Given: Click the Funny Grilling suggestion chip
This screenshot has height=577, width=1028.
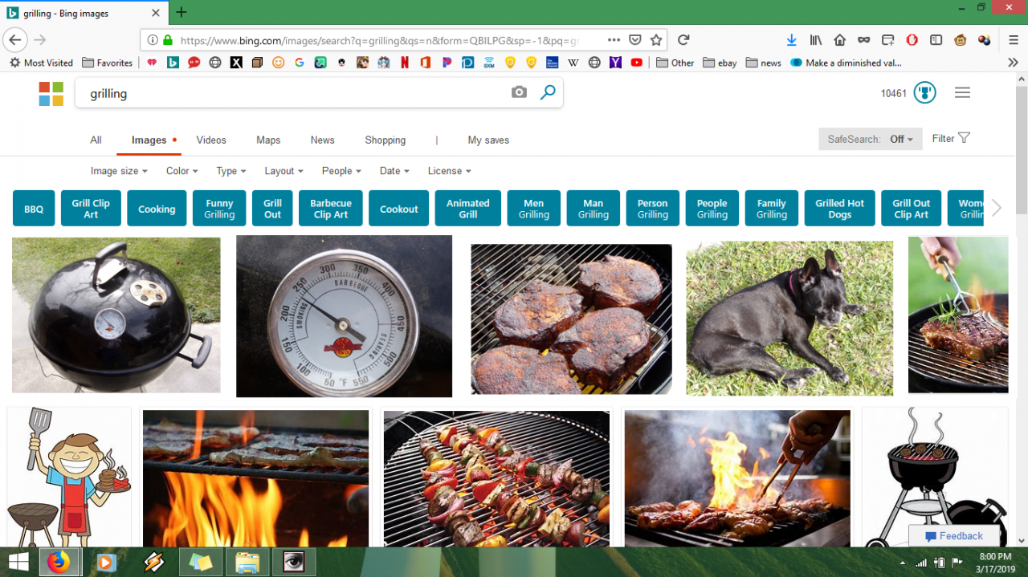Looking at the screenshot, I should 219,209.
